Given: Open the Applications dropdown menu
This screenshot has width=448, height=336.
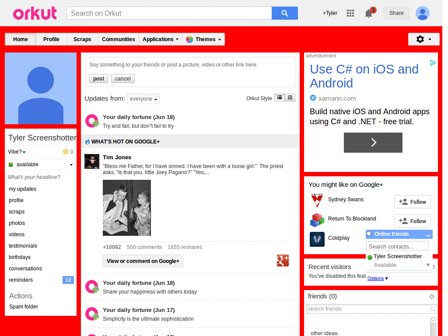Looking at the screenshot, I should [x=161, y=39].
